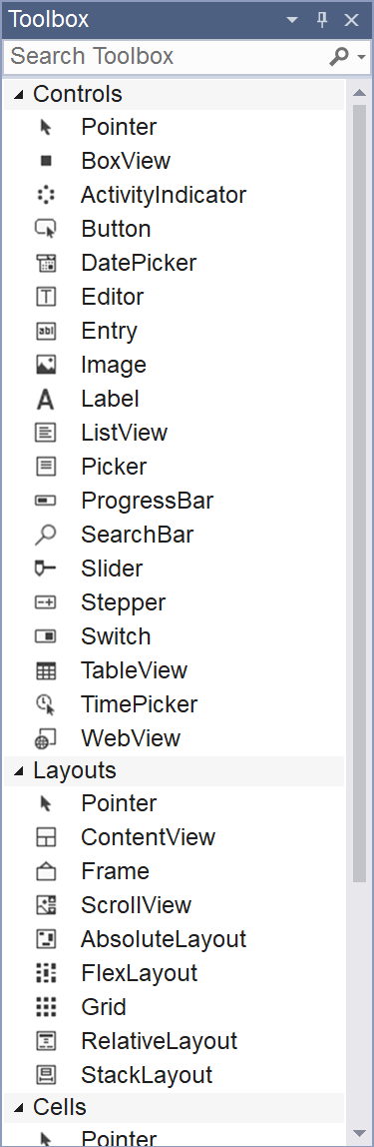Open the search options dropdown arrow
The image size is (374, 1147).
click(362, 56)
